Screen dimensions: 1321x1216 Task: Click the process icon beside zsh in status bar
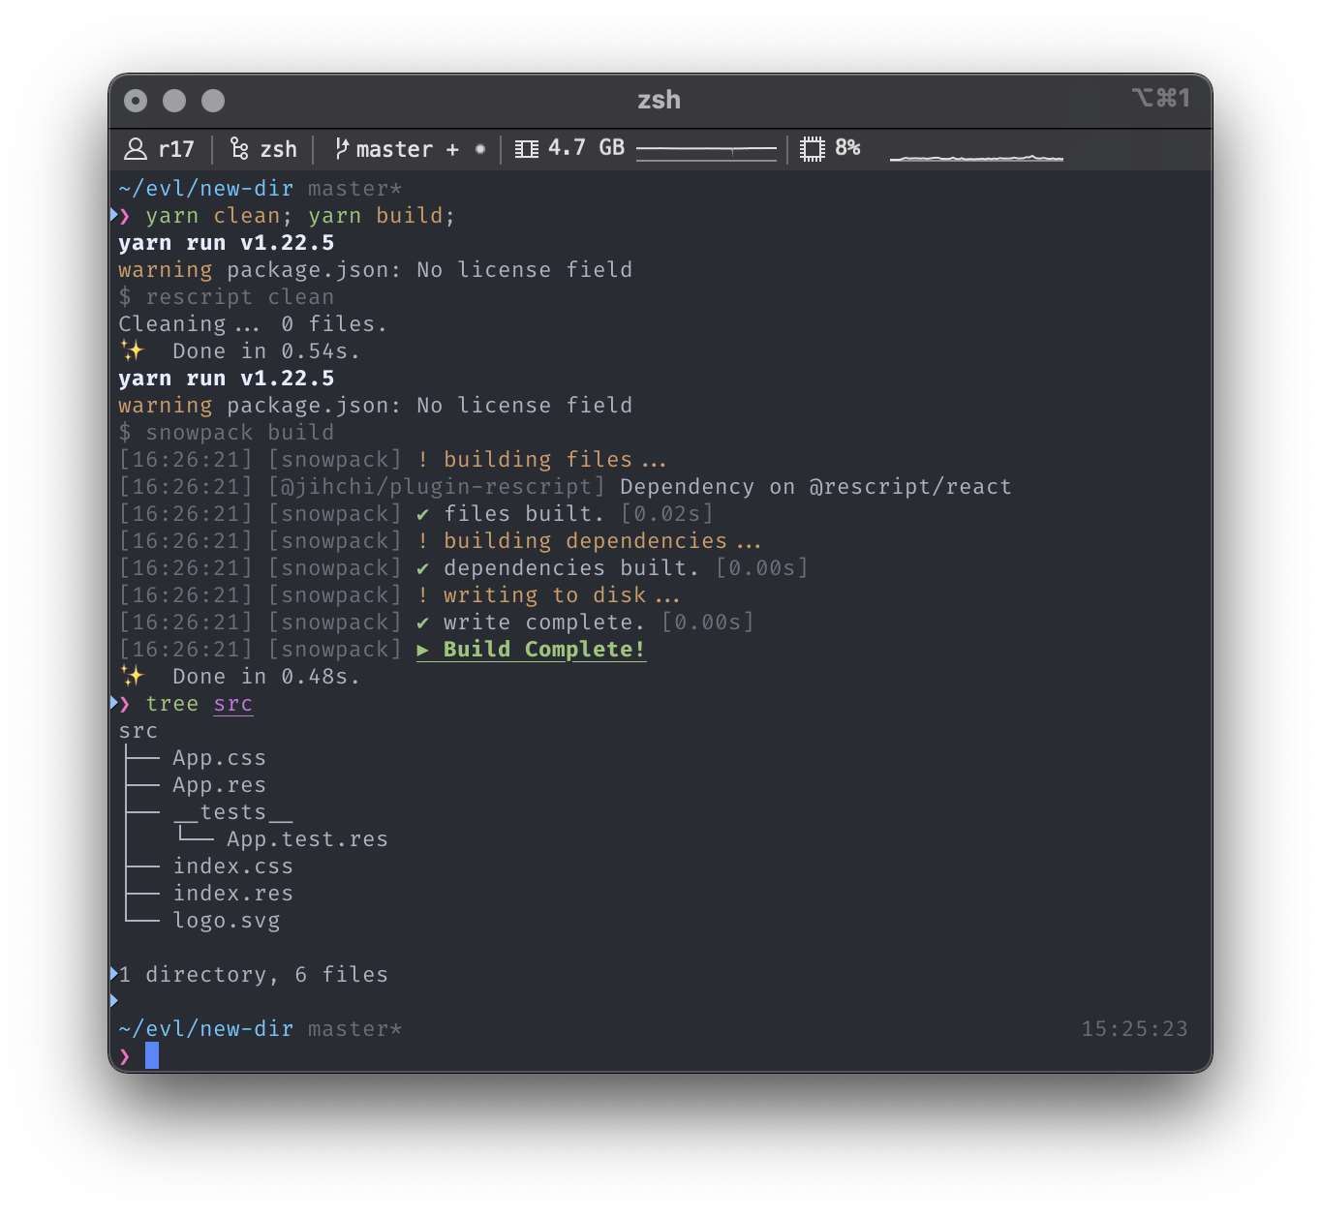(x=239, y=148)
